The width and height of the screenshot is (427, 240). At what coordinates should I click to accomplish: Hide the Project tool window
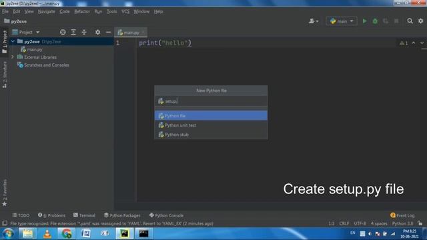click(108, 32)
